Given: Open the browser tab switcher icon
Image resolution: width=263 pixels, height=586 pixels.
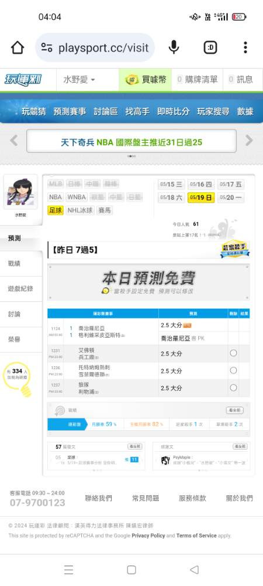Looking at the screenshot, I should 210,47.
